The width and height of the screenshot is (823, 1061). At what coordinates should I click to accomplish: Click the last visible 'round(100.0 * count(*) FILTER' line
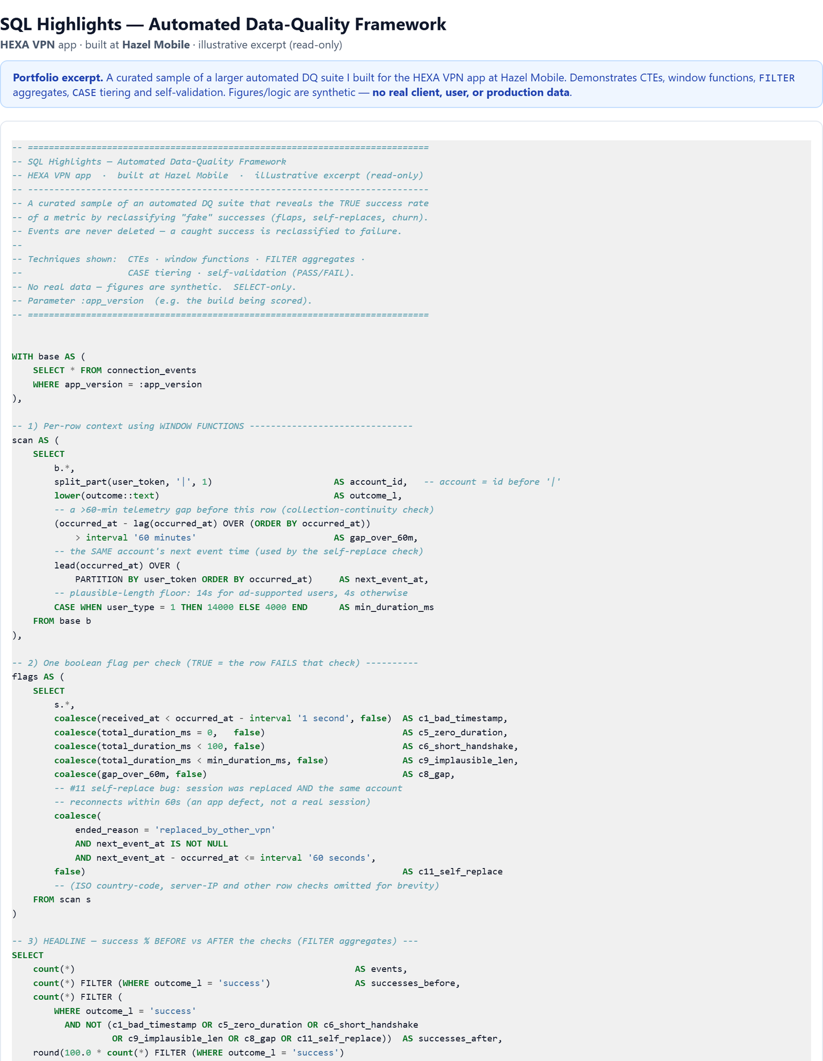coord(189,1053)
